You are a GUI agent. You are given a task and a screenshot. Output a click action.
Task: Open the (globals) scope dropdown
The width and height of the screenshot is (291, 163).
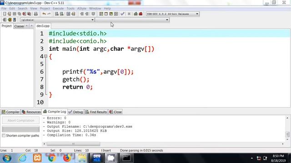(x=57, y=20)
